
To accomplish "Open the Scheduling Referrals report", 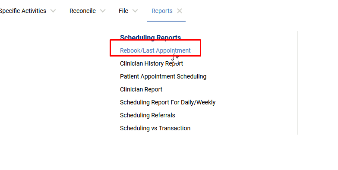I will coord(148,115).
